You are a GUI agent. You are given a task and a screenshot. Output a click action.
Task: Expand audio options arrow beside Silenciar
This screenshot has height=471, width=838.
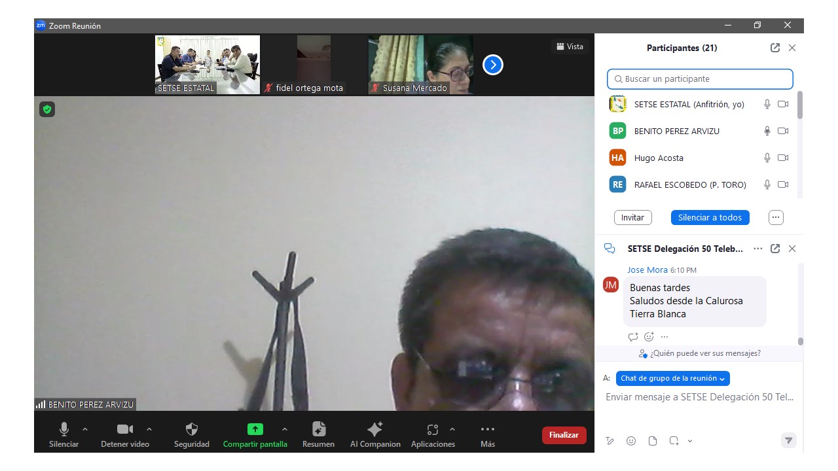(84, 429)
